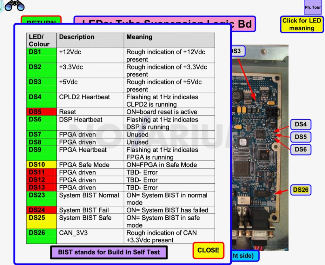Click 'Flashing at 1Hz indicates DSP is running'
The image size is (325, 265).
pos(169,123)
